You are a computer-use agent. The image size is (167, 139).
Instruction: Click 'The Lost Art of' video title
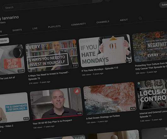click(x=7, y=78)
